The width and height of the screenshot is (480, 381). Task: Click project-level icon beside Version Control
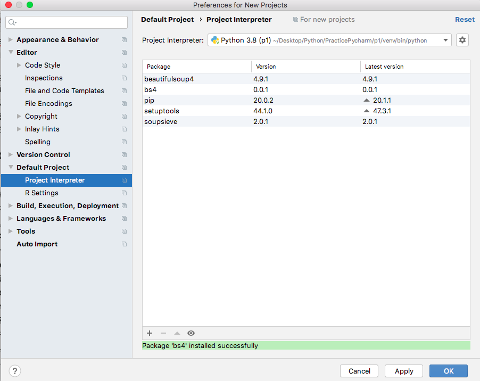pos(124,154)
